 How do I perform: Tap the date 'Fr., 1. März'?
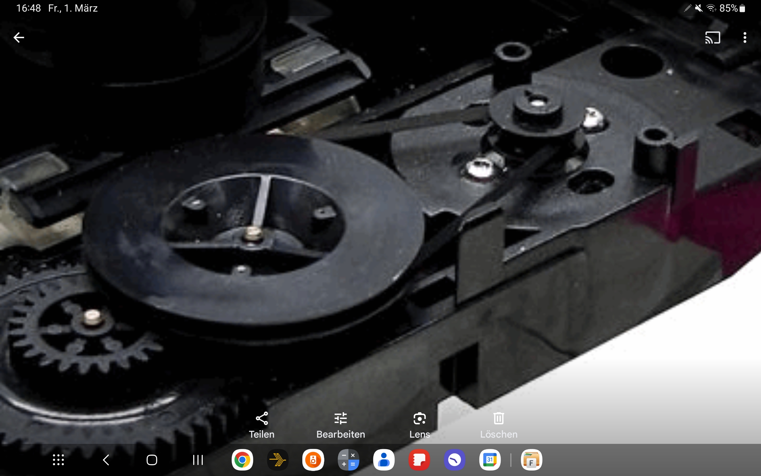(x=73, y=8)
